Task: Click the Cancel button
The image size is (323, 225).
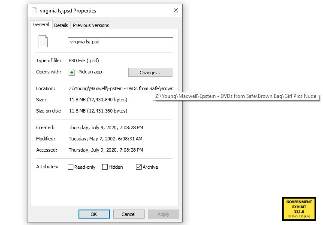Action: 128,214
